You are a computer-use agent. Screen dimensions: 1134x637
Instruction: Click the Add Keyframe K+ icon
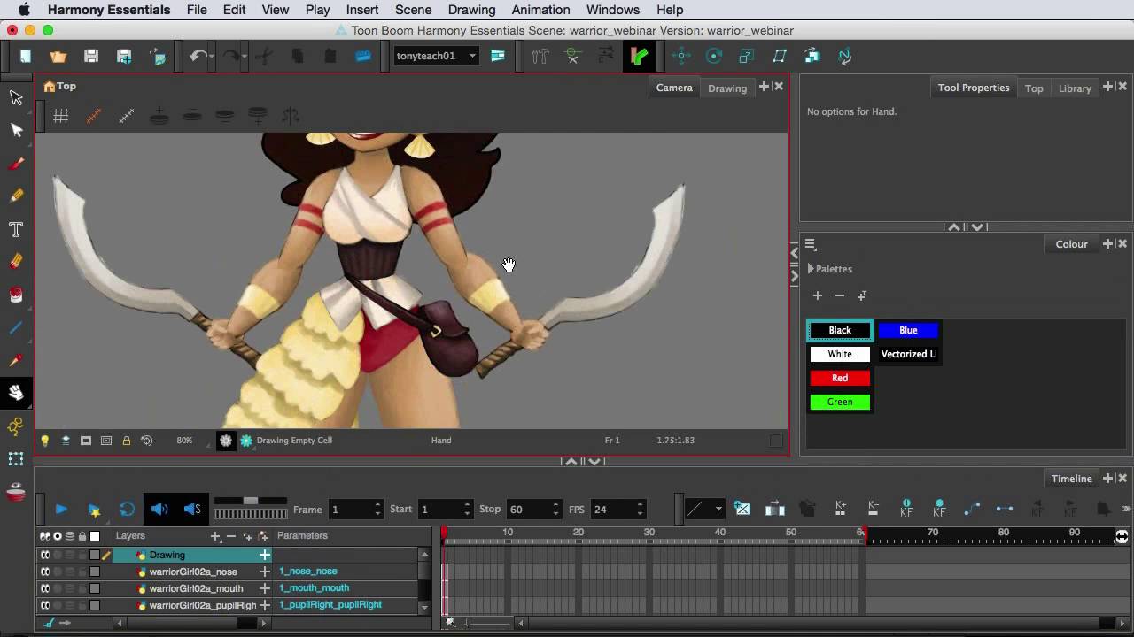[x=840, y=509]
